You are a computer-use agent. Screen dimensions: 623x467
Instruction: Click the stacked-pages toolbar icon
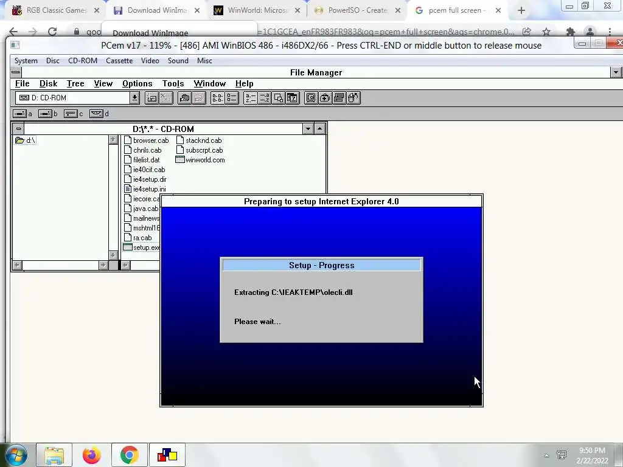click(339, 98)
